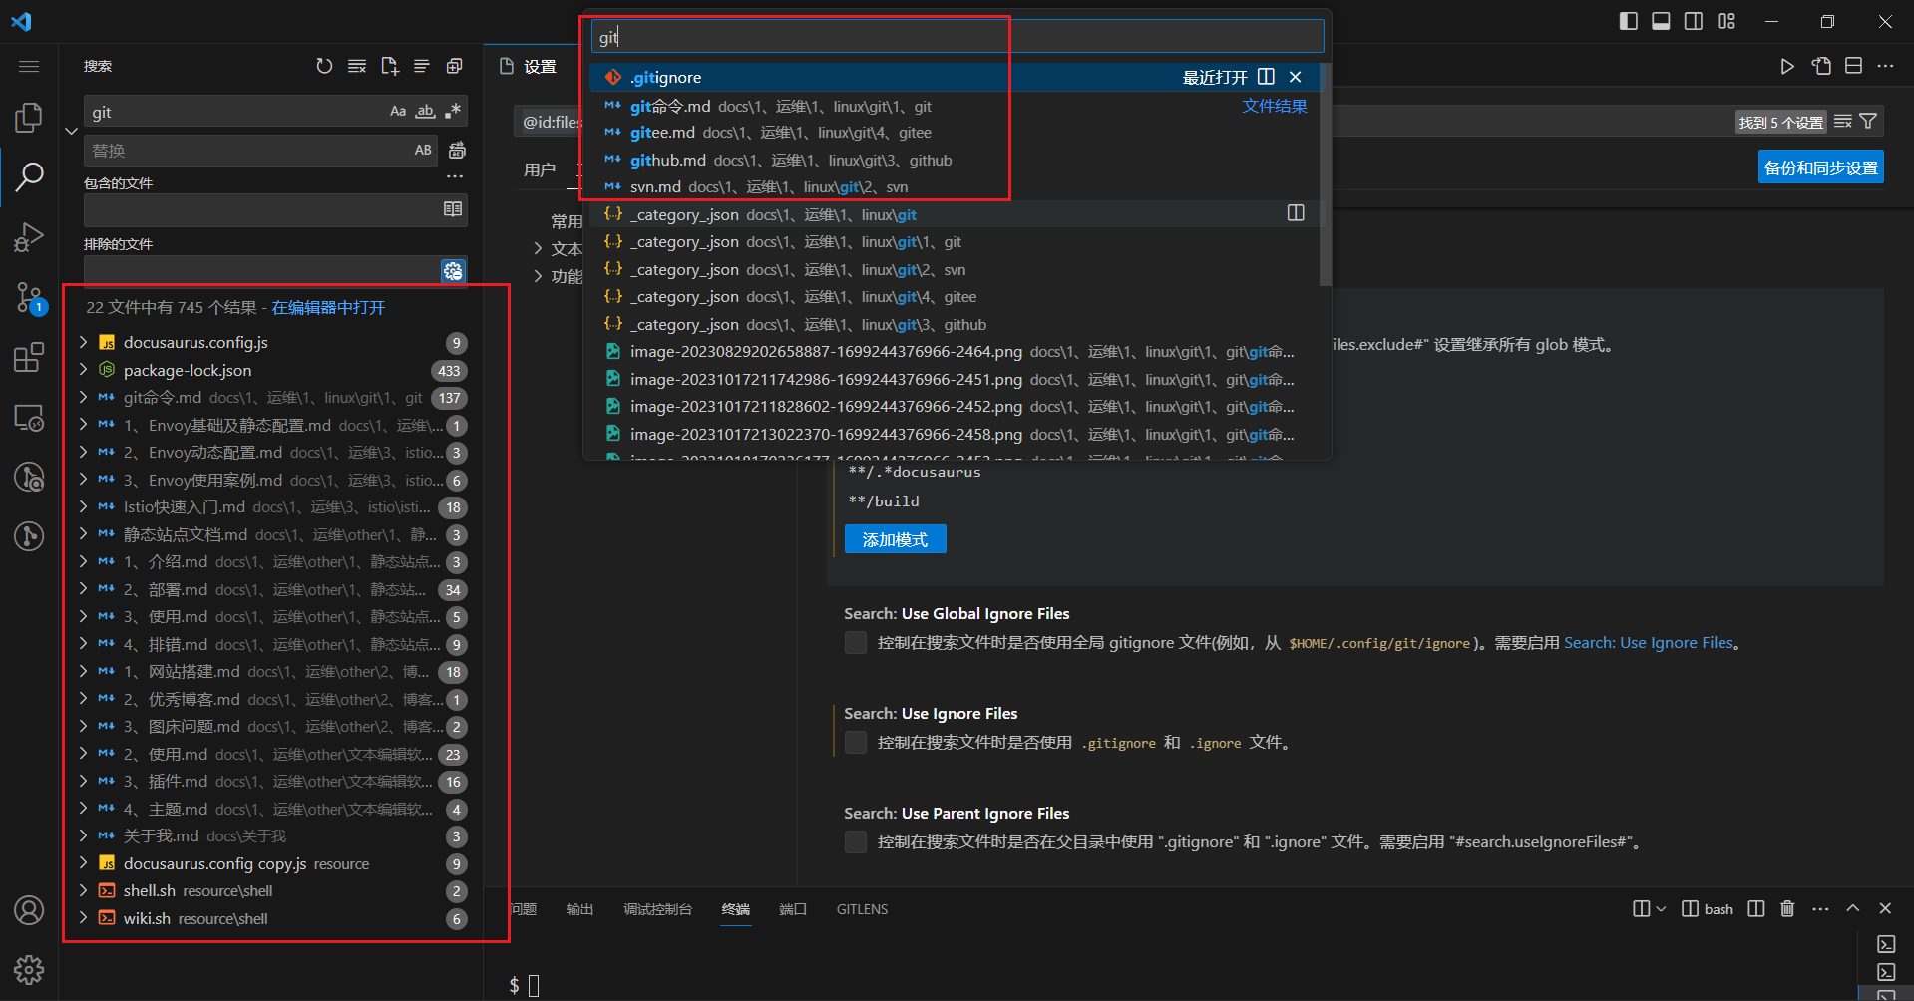Open Manage gear in activity bar
This screenshot has width=1914, height=1001.
pyautogui.click(x=29, y=970)
